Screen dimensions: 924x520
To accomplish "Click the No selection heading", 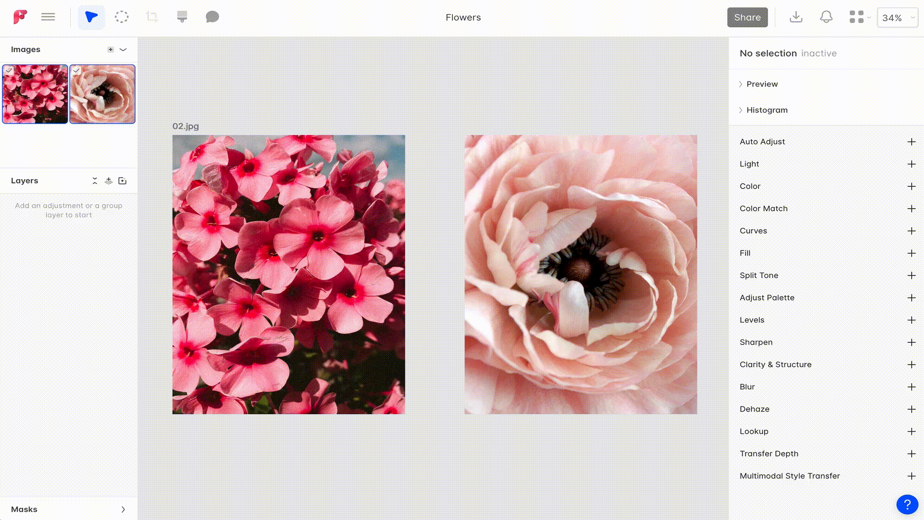I will click(768, 53).
